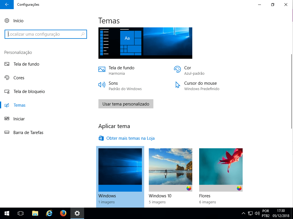Screen dimensions: 293x219
Task: Click the Sons speaker icon
Action: pos(102,85)
